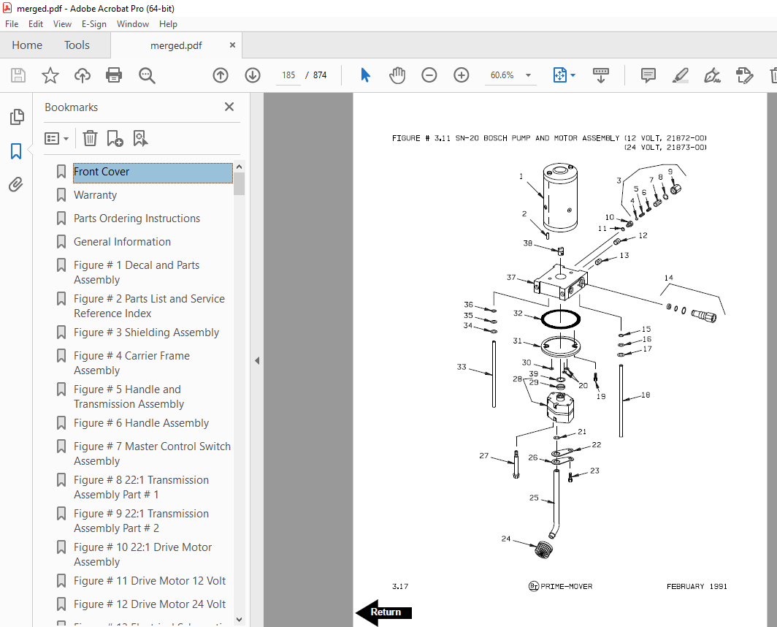Open the Sign document tool
This screenshot has width=777, height=627.
[x=712, y=75]
